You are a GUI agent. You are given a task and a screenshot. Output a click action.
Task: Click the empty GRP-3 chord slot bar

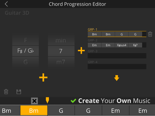(117, 56)
